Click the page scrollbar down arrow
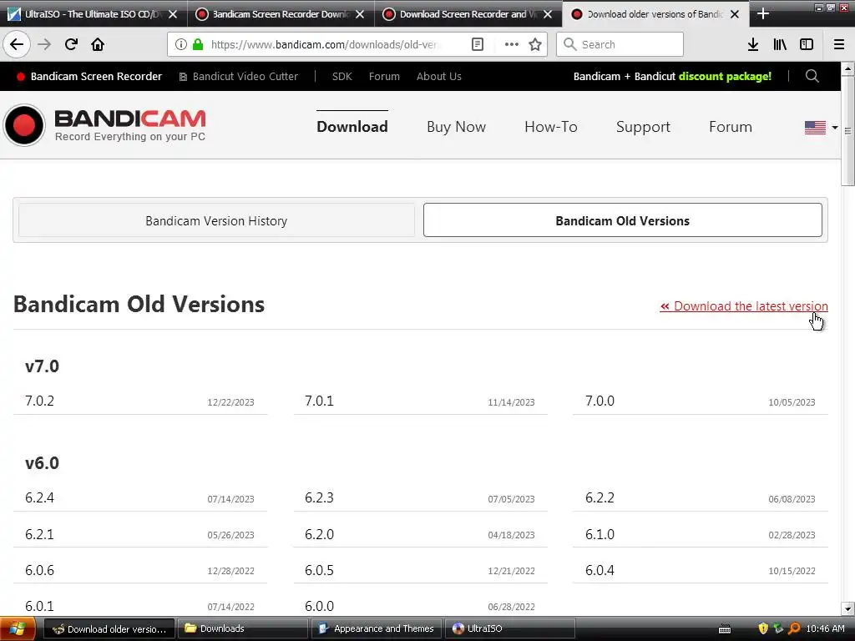 click(847, 608)
